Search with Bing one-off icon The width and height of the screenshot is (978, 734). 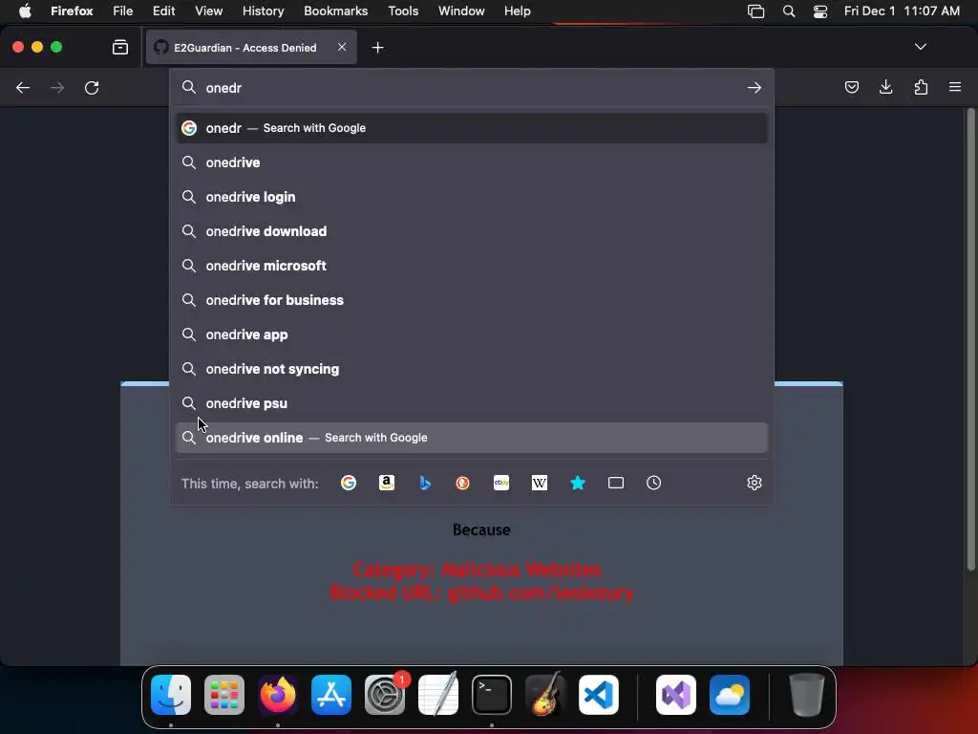425,483
